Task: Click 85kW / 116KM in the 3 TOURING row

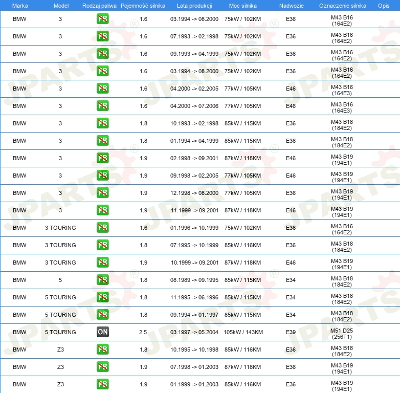Action: click(x=242, y=245)
